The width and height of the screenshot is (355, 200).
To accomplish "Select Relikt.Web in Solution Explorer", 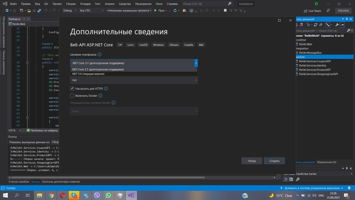I will (305, 44).
